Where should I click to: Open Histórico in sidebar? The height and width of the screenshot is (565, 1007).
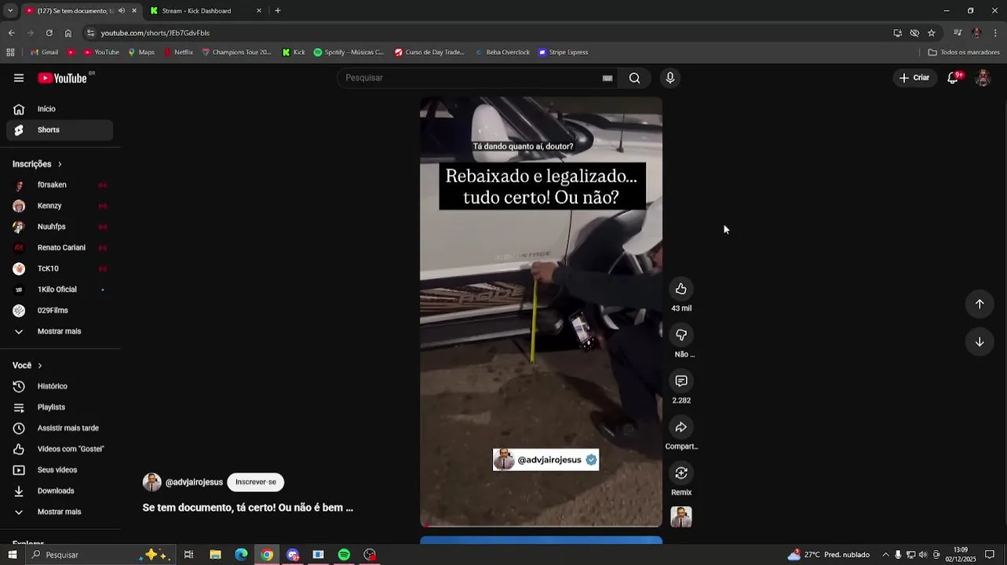60,386
